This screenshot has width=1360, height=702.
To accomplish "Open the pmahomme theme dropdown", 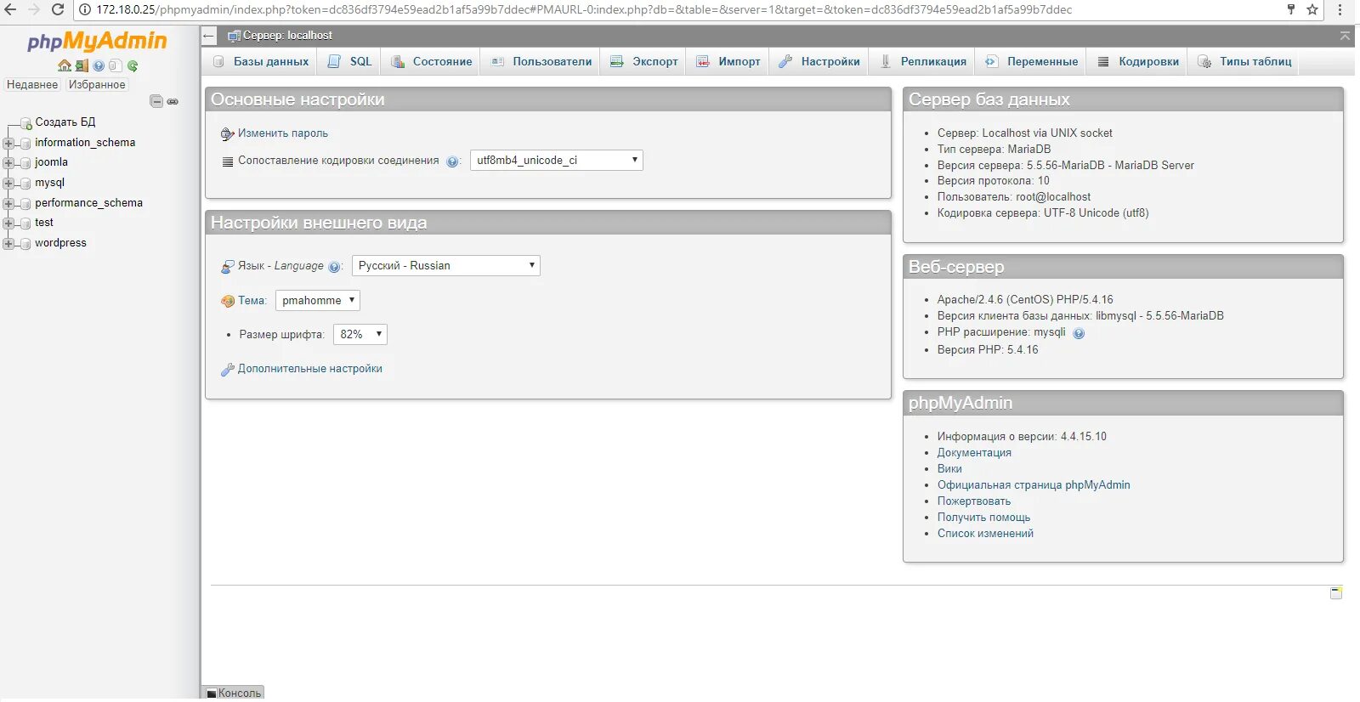I will (x=318, y=300).
